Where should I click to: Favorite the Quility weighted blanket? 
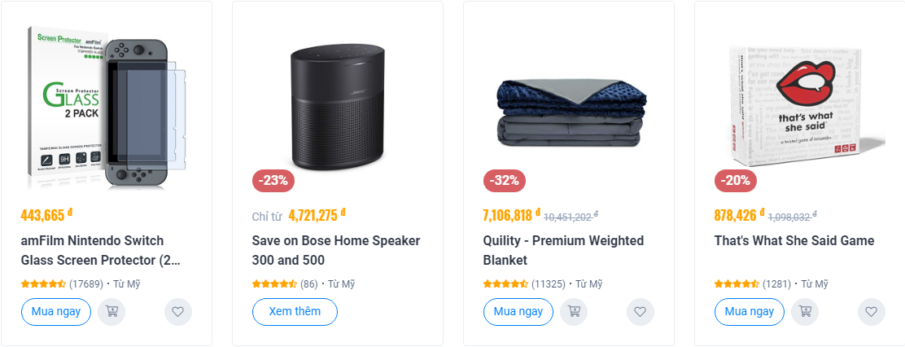point(640,312)
